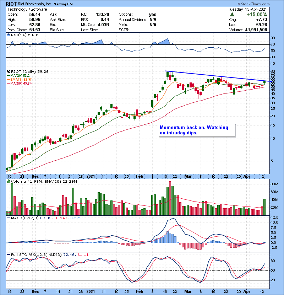The width and height of the screenshot is (284, 295).
Task: Click the 2021 label on price chart axis
Action: [x=91, y=177]
